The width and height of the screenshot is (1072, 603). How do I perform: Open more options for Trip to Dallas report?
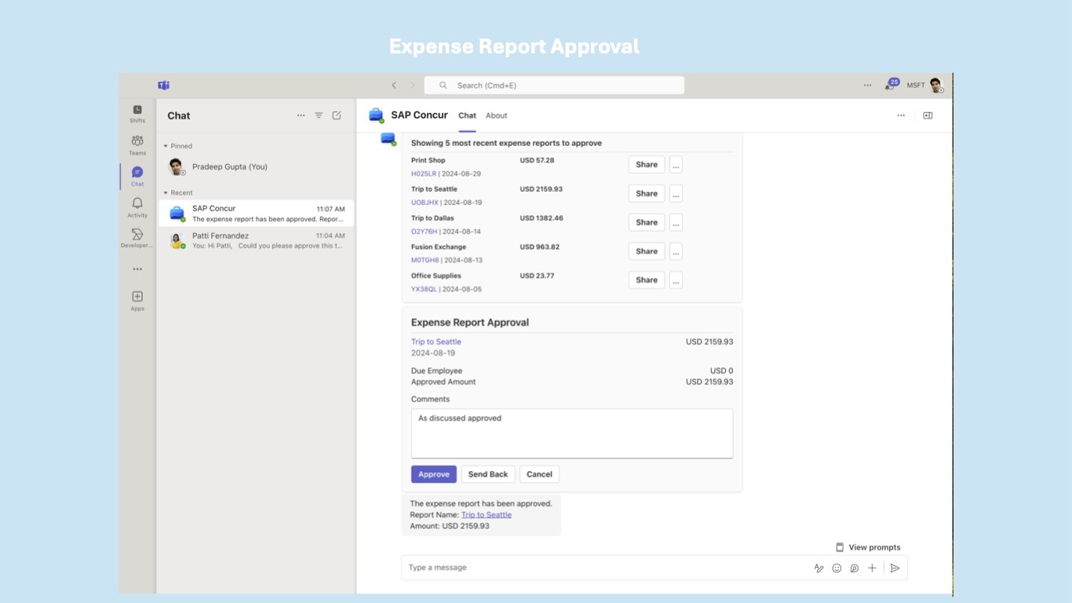(x=676, y=222)
